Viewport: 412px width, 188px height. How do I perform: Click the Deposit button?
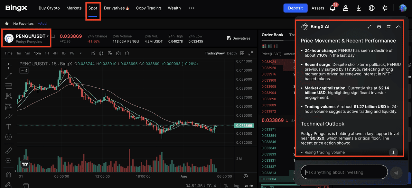pos(295,8)
